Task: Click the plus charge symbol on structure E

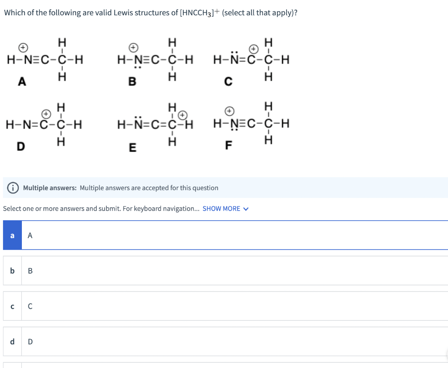Action: coord(181,114)
